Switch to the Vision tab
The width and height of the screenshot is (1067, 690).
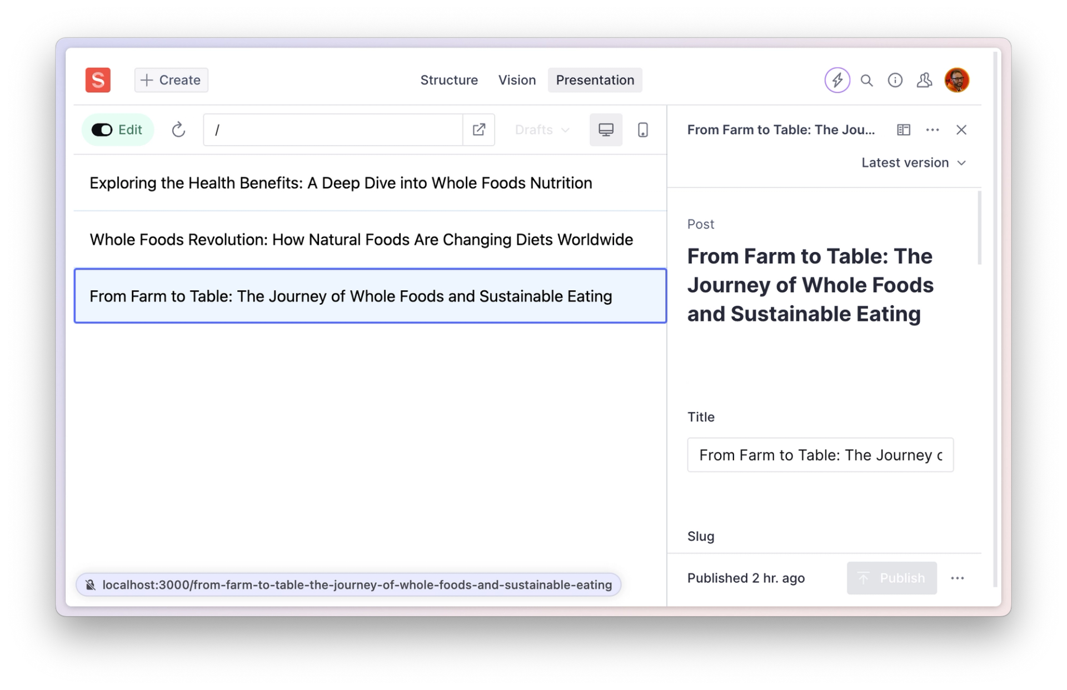(517, 80)
